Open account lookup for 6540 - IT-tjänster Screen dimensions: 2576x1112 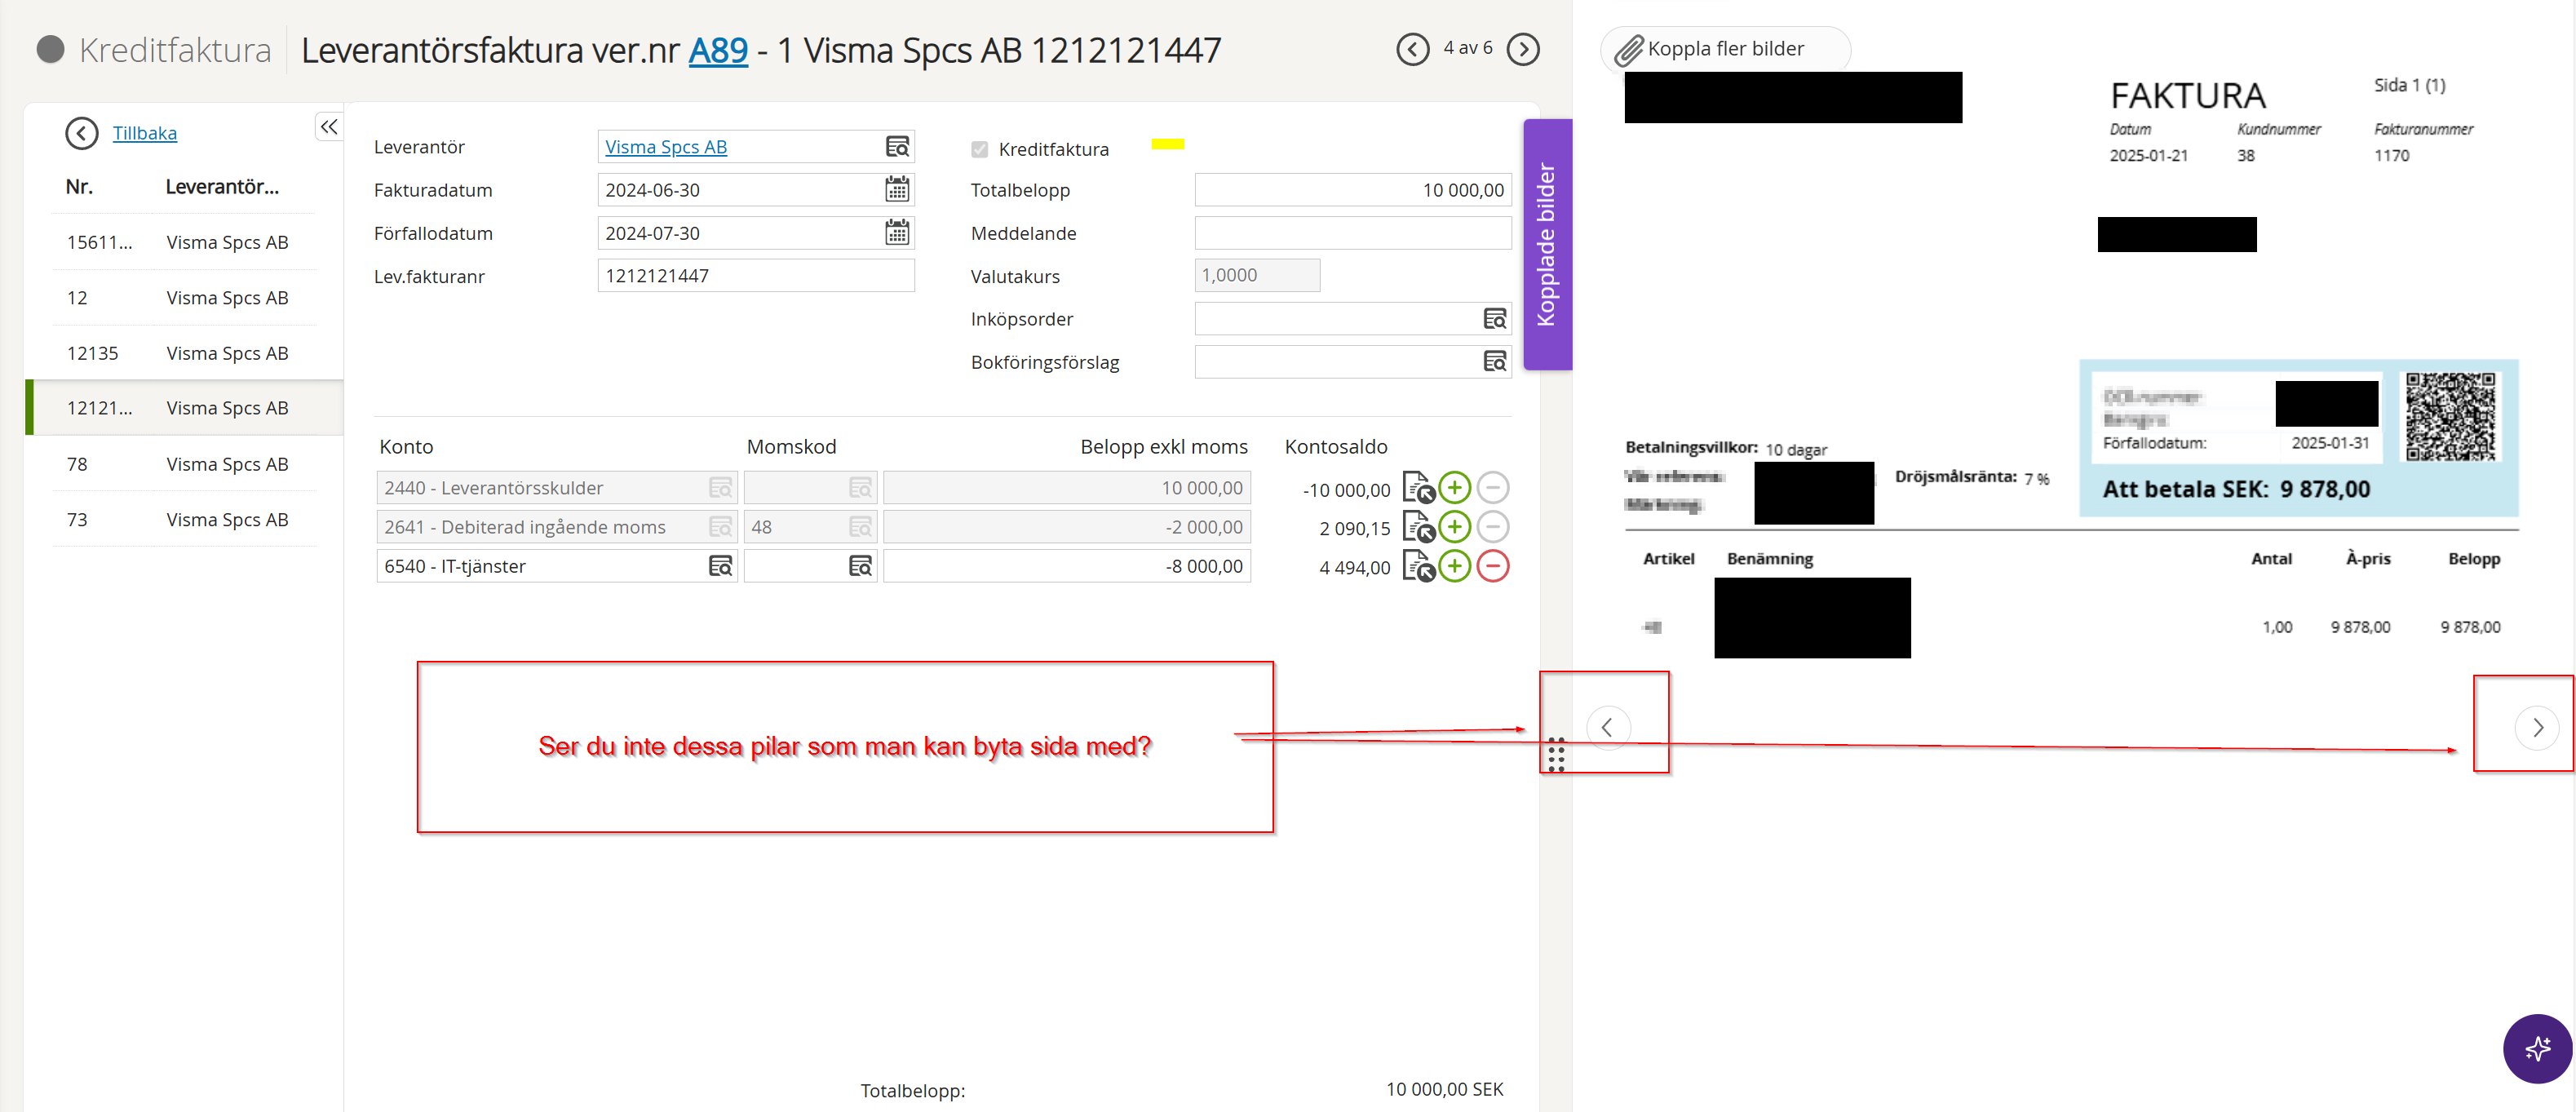tap(720, 566)
